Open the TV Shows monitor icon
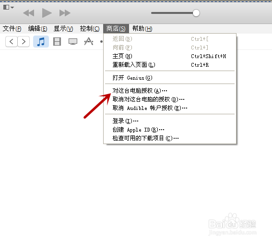 coord(73,41)
